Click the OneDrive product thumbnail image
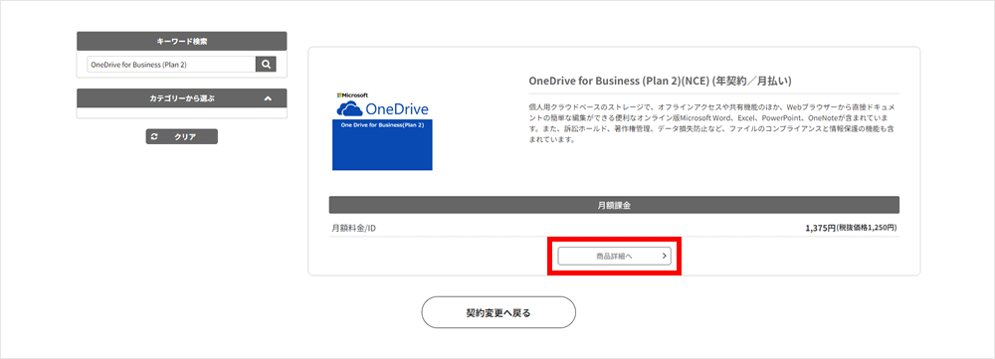The image size is (995, 359). click(382, 131)
